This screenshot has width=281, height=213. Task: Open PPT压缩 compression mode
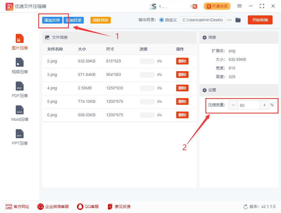[19, 137]
